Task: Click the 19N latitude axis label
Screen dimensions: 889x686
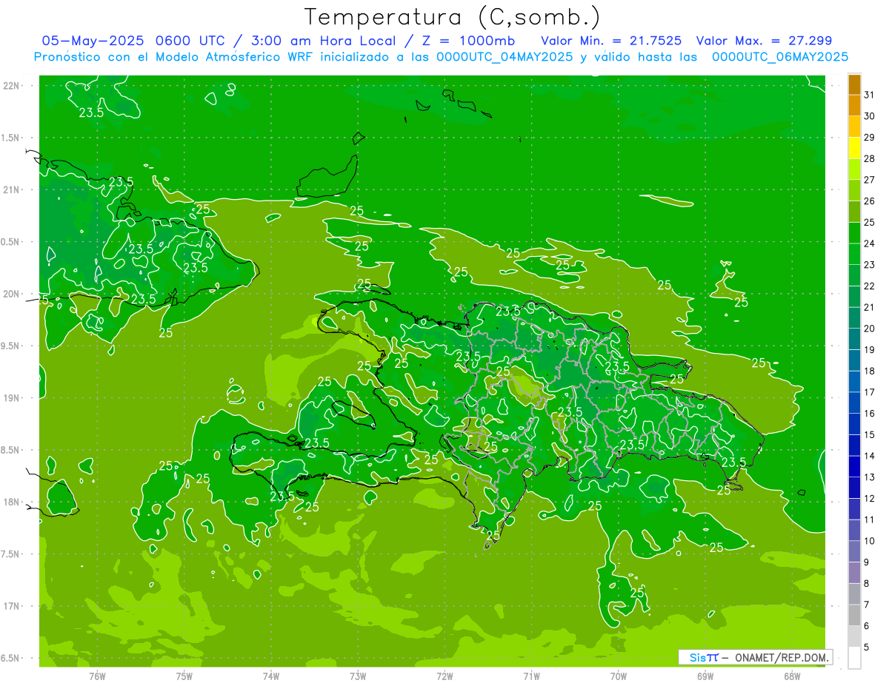Action: click(x=13, y=398)
